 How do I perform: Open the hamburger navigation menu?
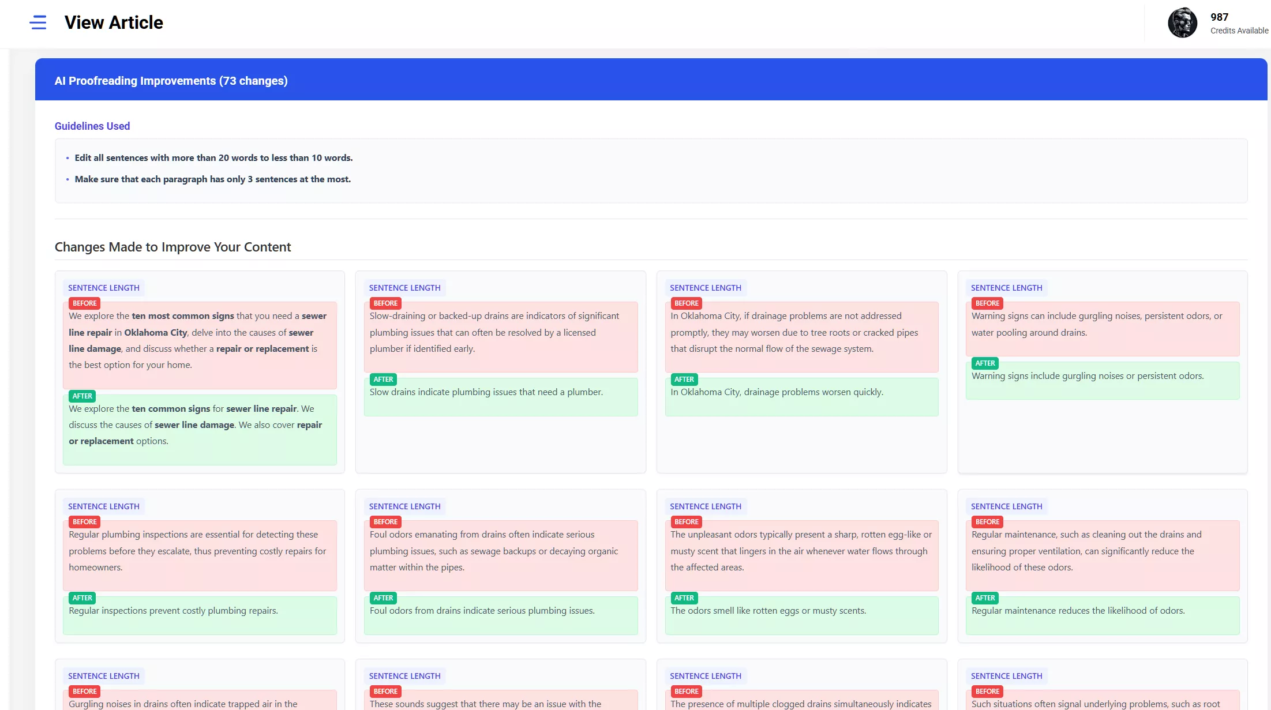[38, 22]
